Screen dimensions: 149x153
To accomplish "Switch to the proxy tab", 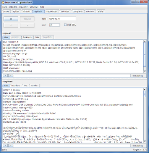I will click(x=6, y=11).
